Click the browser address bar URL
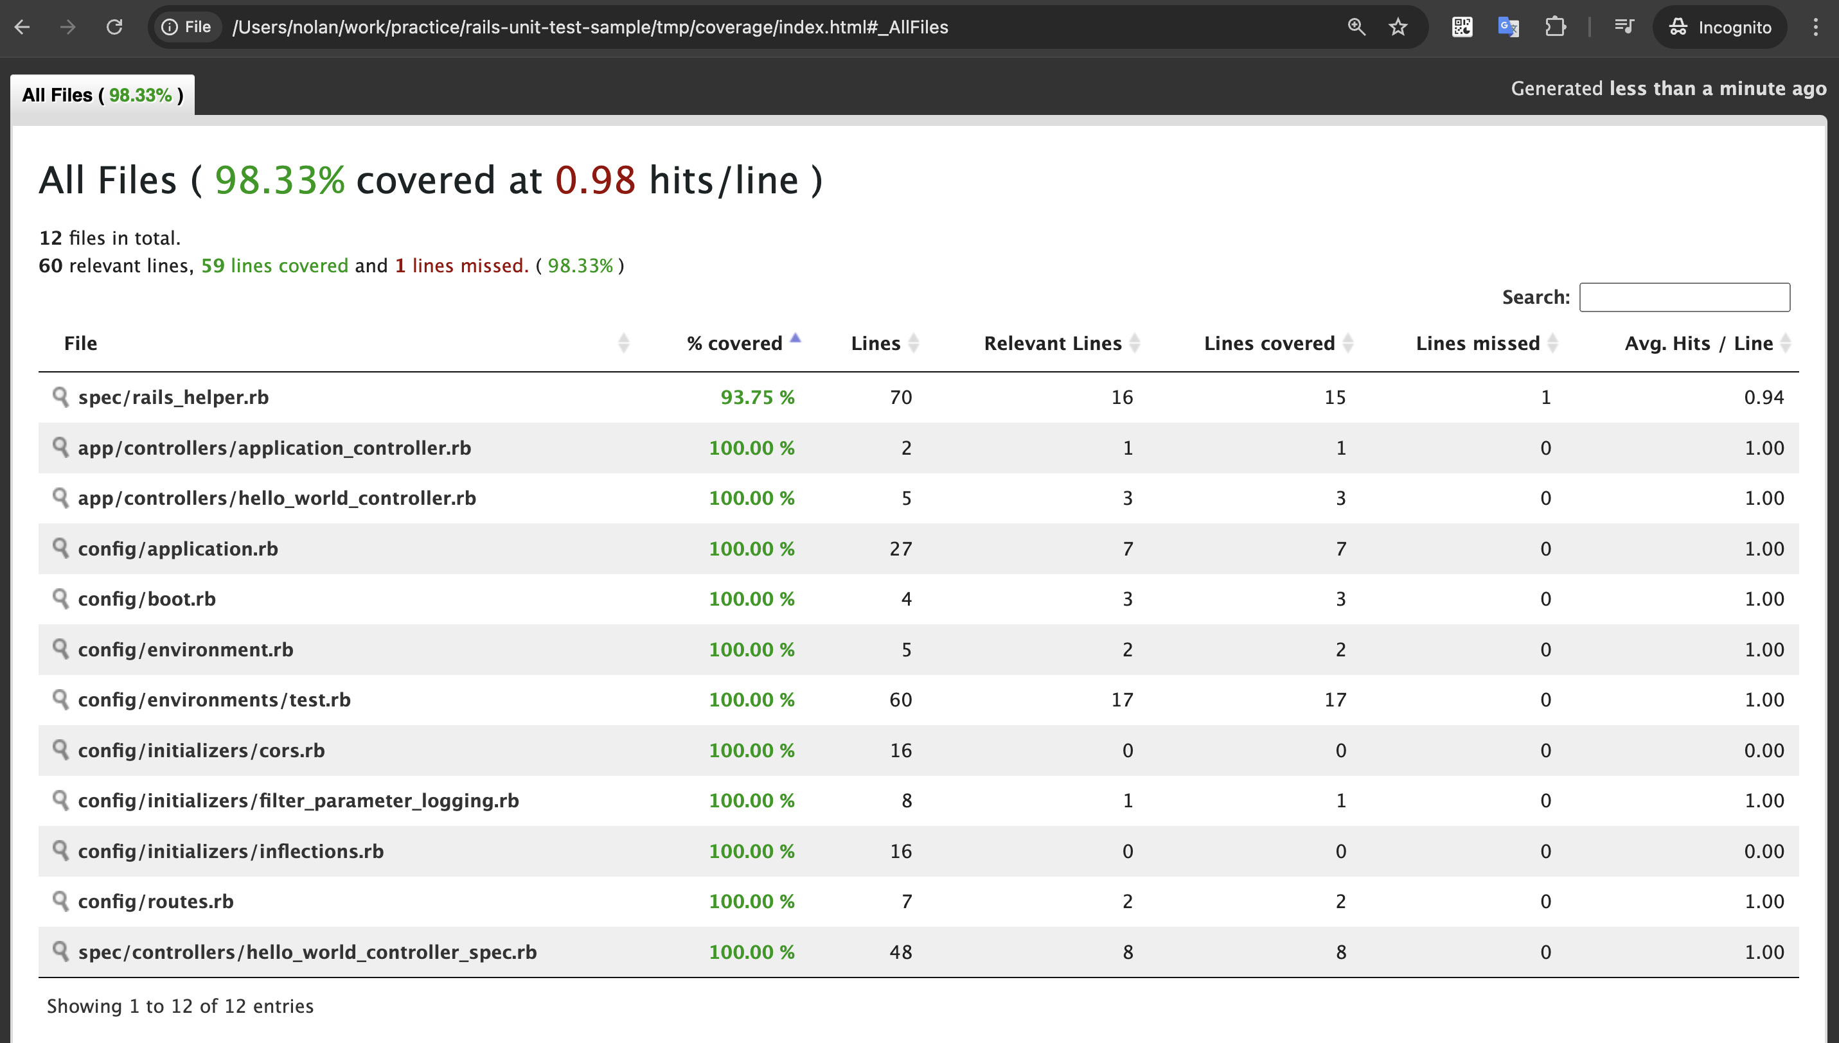The width and height of the screenshot is (1839, 1043). [x=590, y=27]
